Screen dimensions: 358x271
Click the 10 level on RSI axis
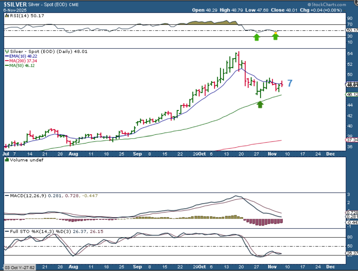pyautogui.click(x=350, y=42)
